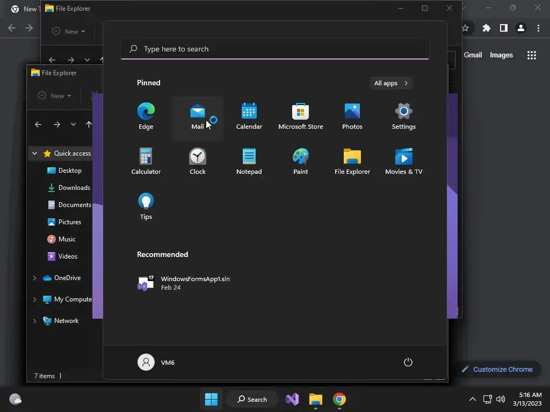Open Images link in Chrome
Image resolution: width=550 pixels, height=412 pixels.
pyautogui.click(x=501, y=55)
